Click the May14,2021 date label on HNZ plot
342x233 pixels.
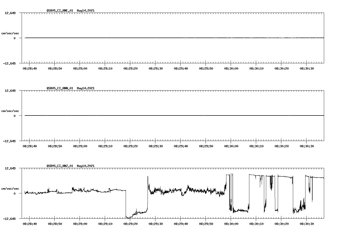tap(86, 166)
